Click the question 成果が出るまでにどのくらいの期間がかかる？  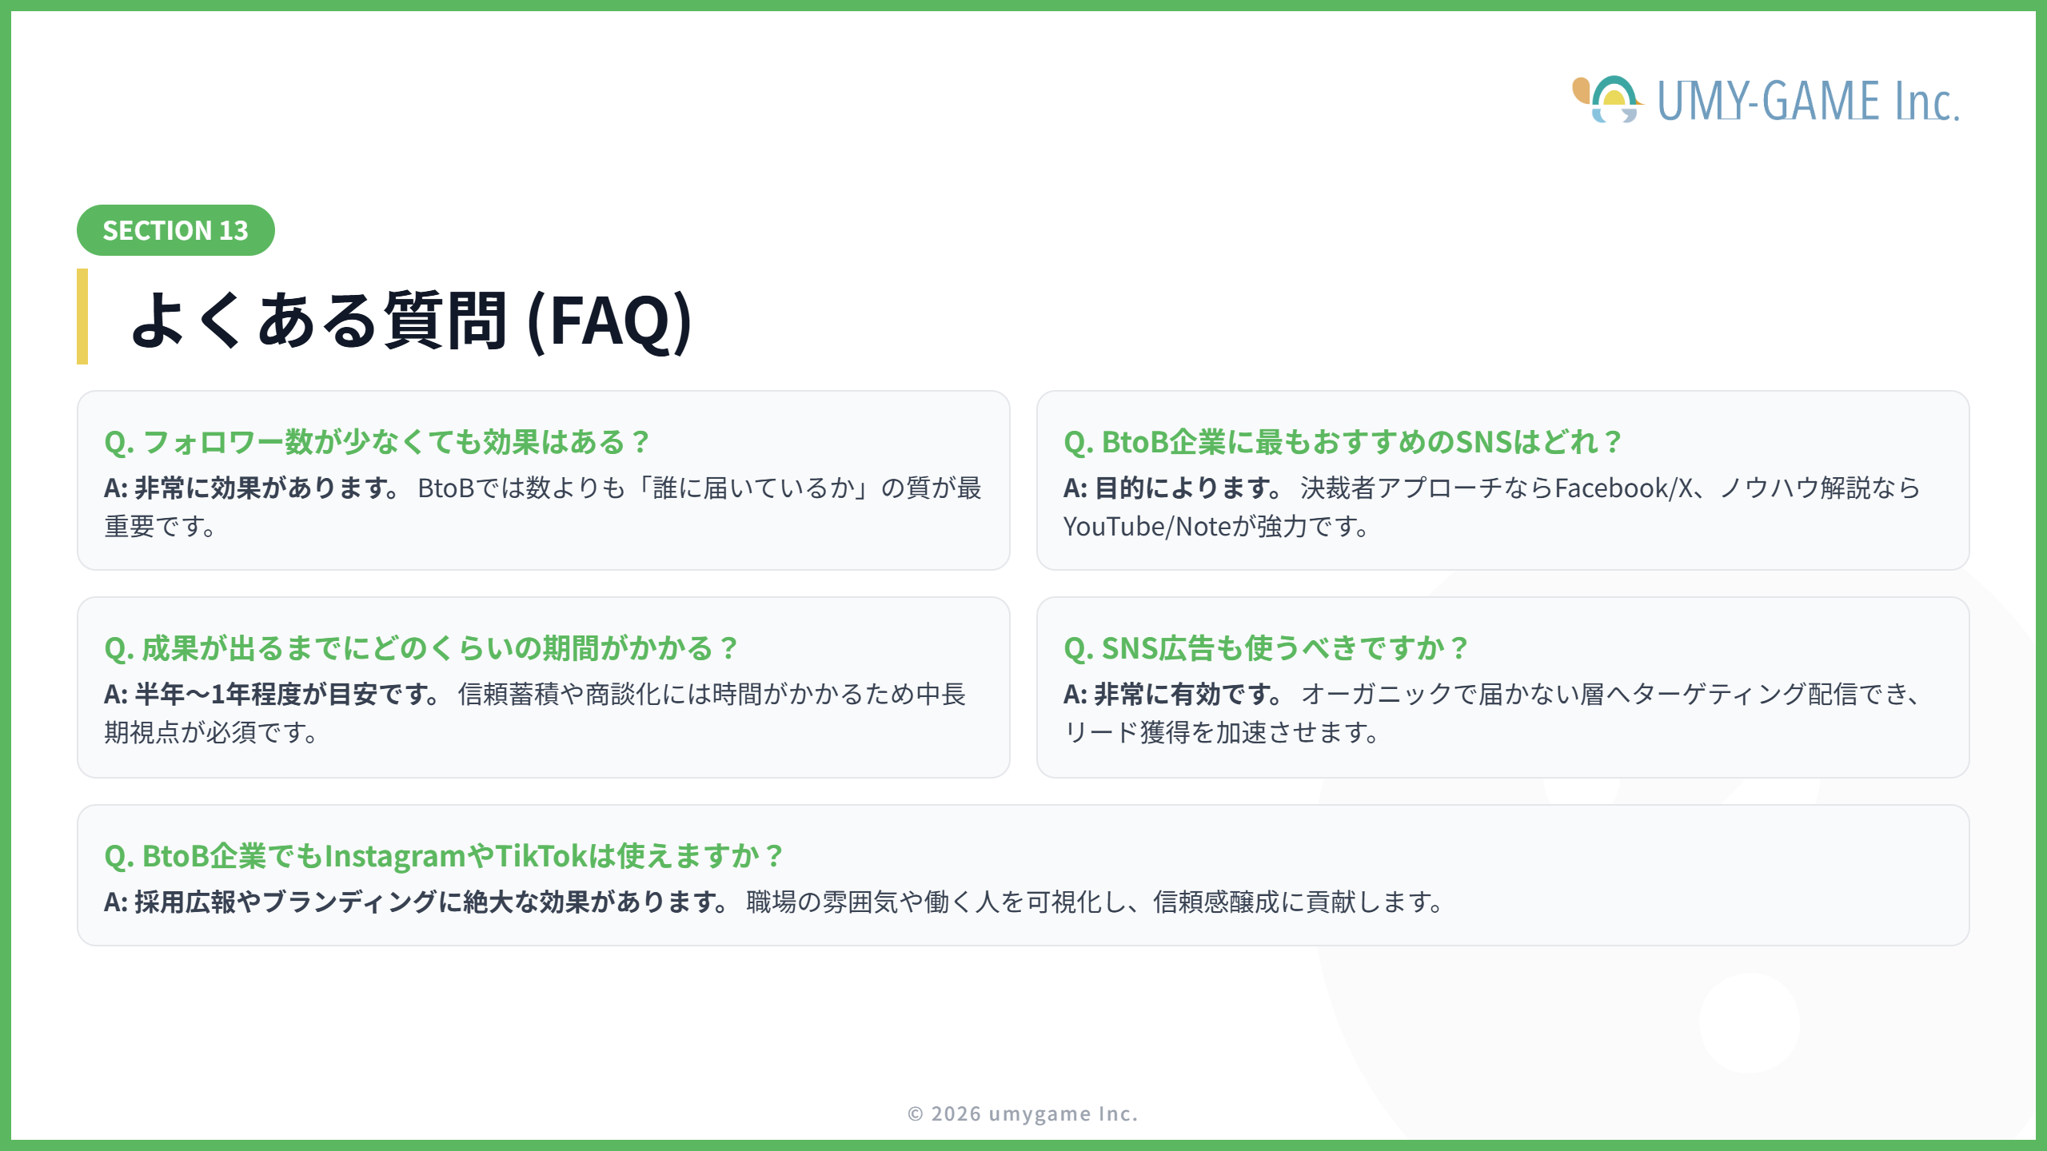(x=423, y=648)
